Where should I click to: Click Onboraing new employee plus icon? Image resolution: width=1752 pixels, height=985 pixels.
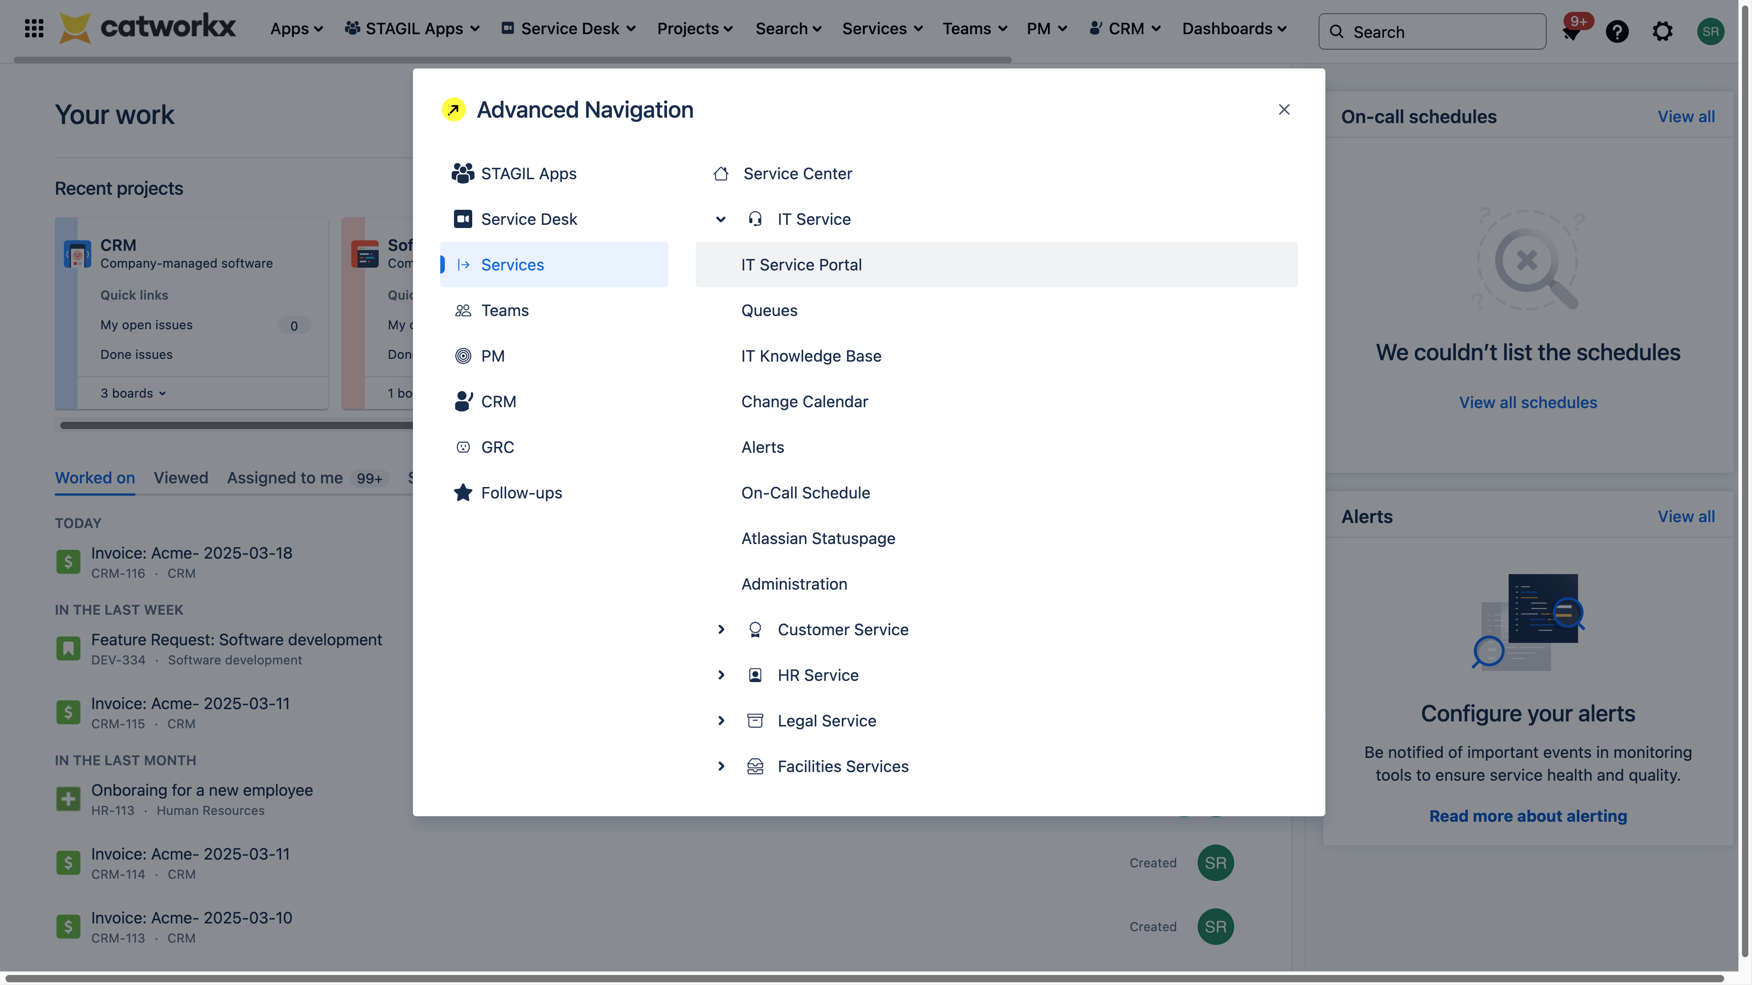coord(68,799)
